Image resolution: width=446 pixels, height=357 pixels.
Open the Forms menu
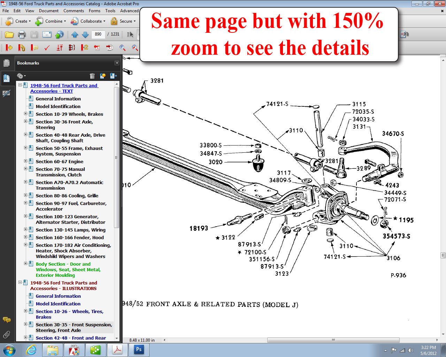94,11
